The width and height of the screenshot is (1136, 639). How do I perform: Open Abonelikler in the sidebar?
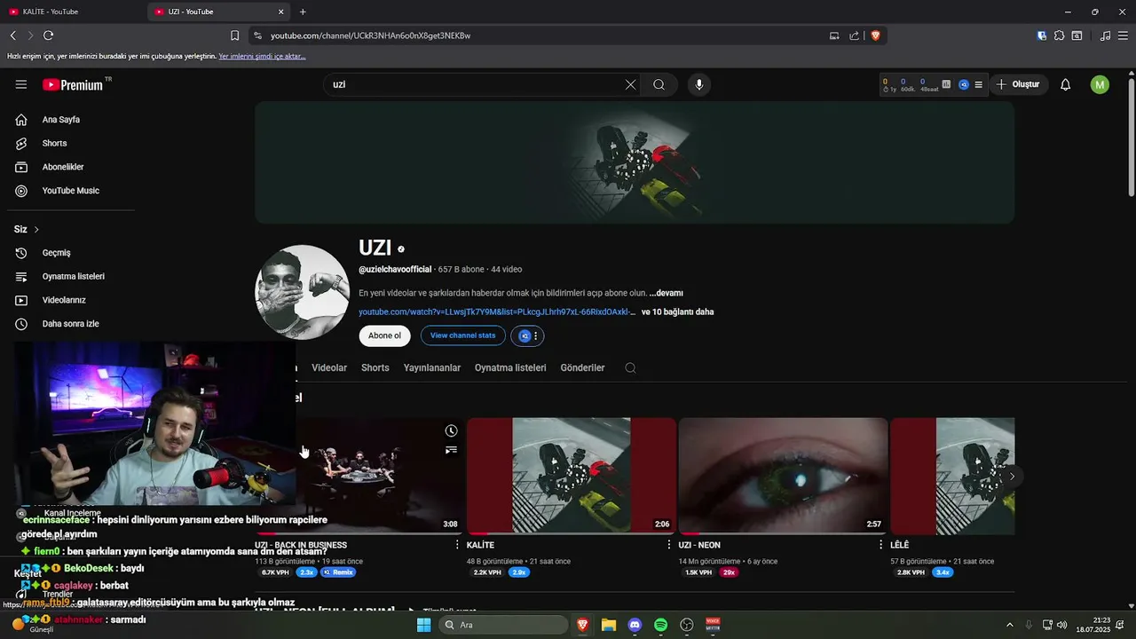pyautogui.click(x=62, y=167)
